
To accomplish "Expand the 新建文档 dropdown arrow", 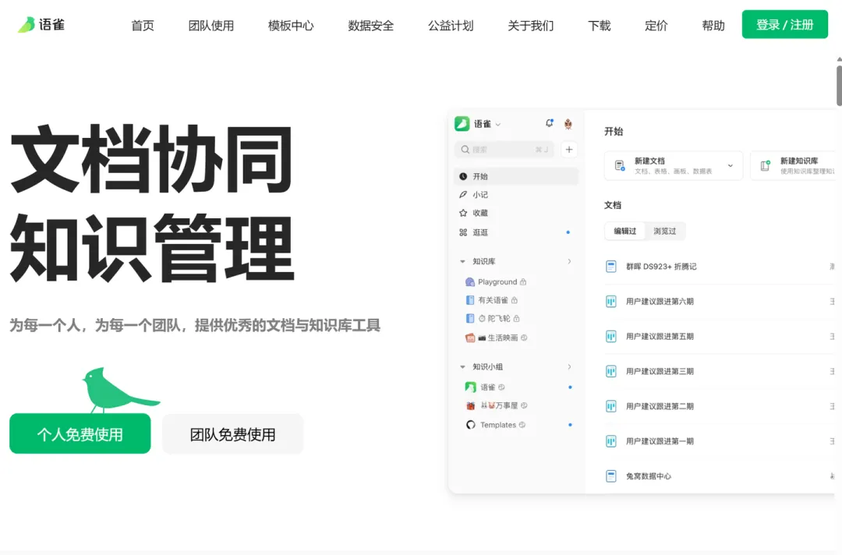I will click(x=731, y=166).
